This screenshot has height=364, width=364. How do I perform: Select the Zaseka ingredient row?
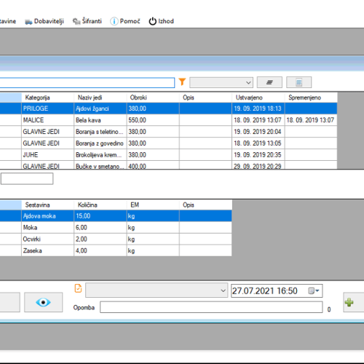click(116, 251)
